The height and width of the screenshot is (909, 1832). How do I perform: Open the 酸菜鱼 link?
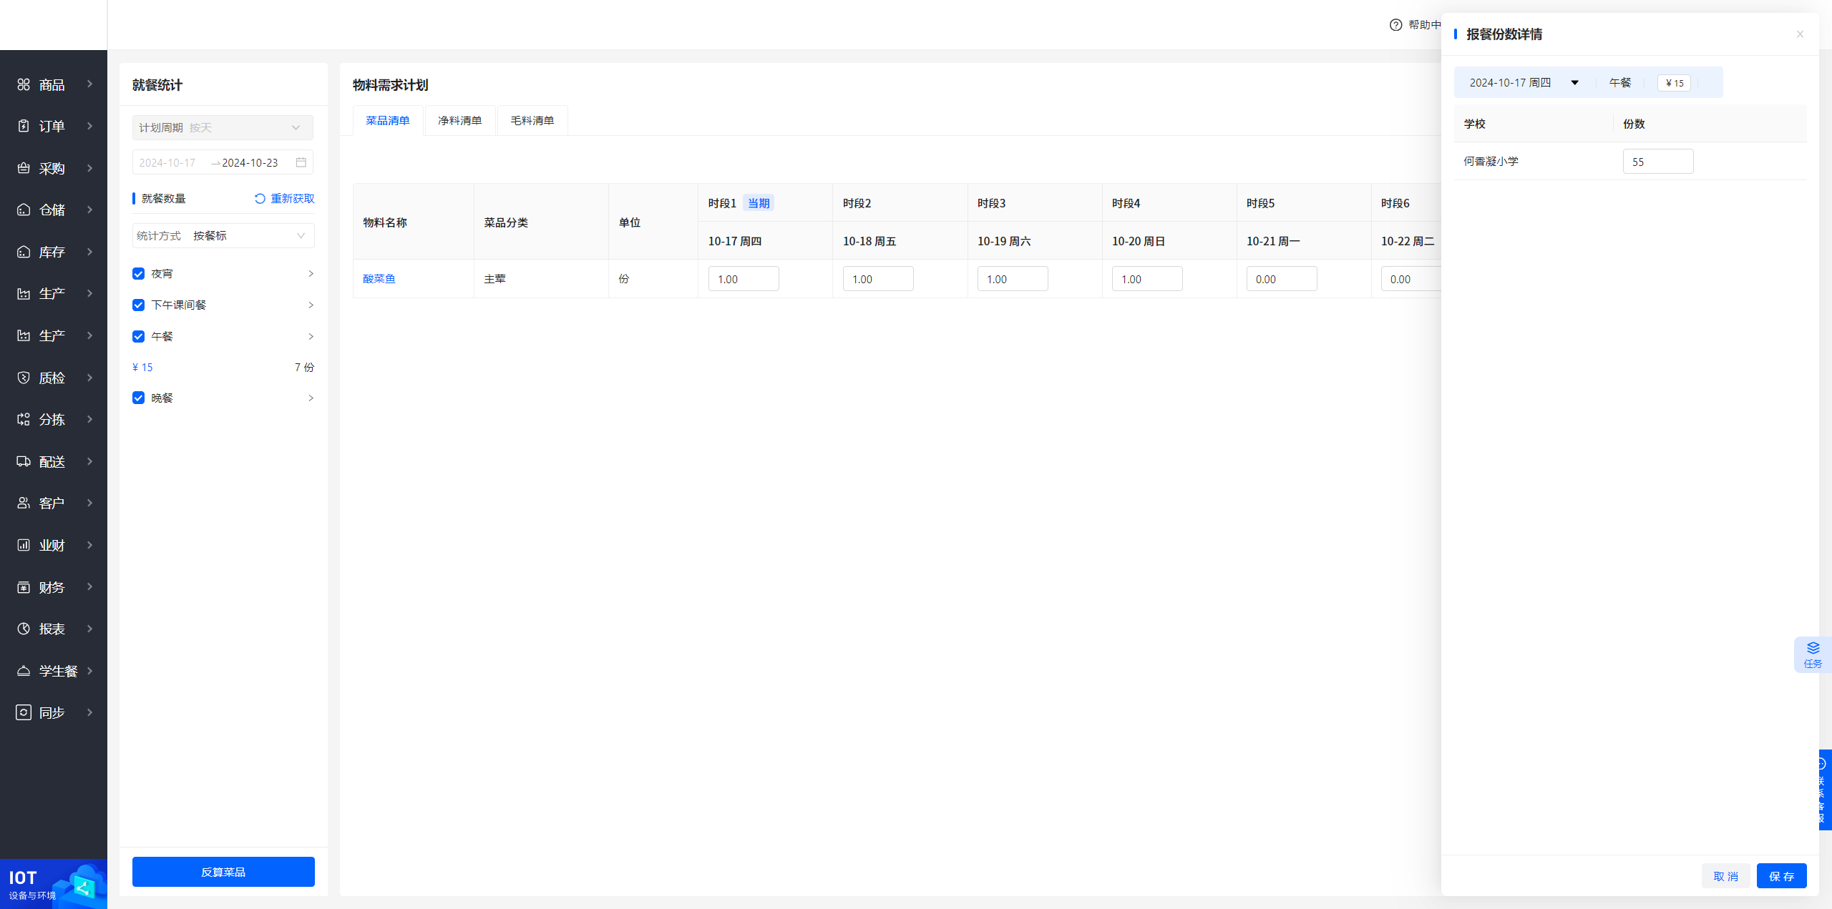click(379, 279)
